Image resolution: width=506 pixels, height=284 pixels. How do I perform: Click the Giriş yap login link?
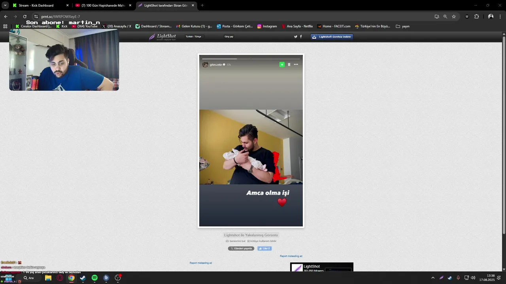[229, 37]
